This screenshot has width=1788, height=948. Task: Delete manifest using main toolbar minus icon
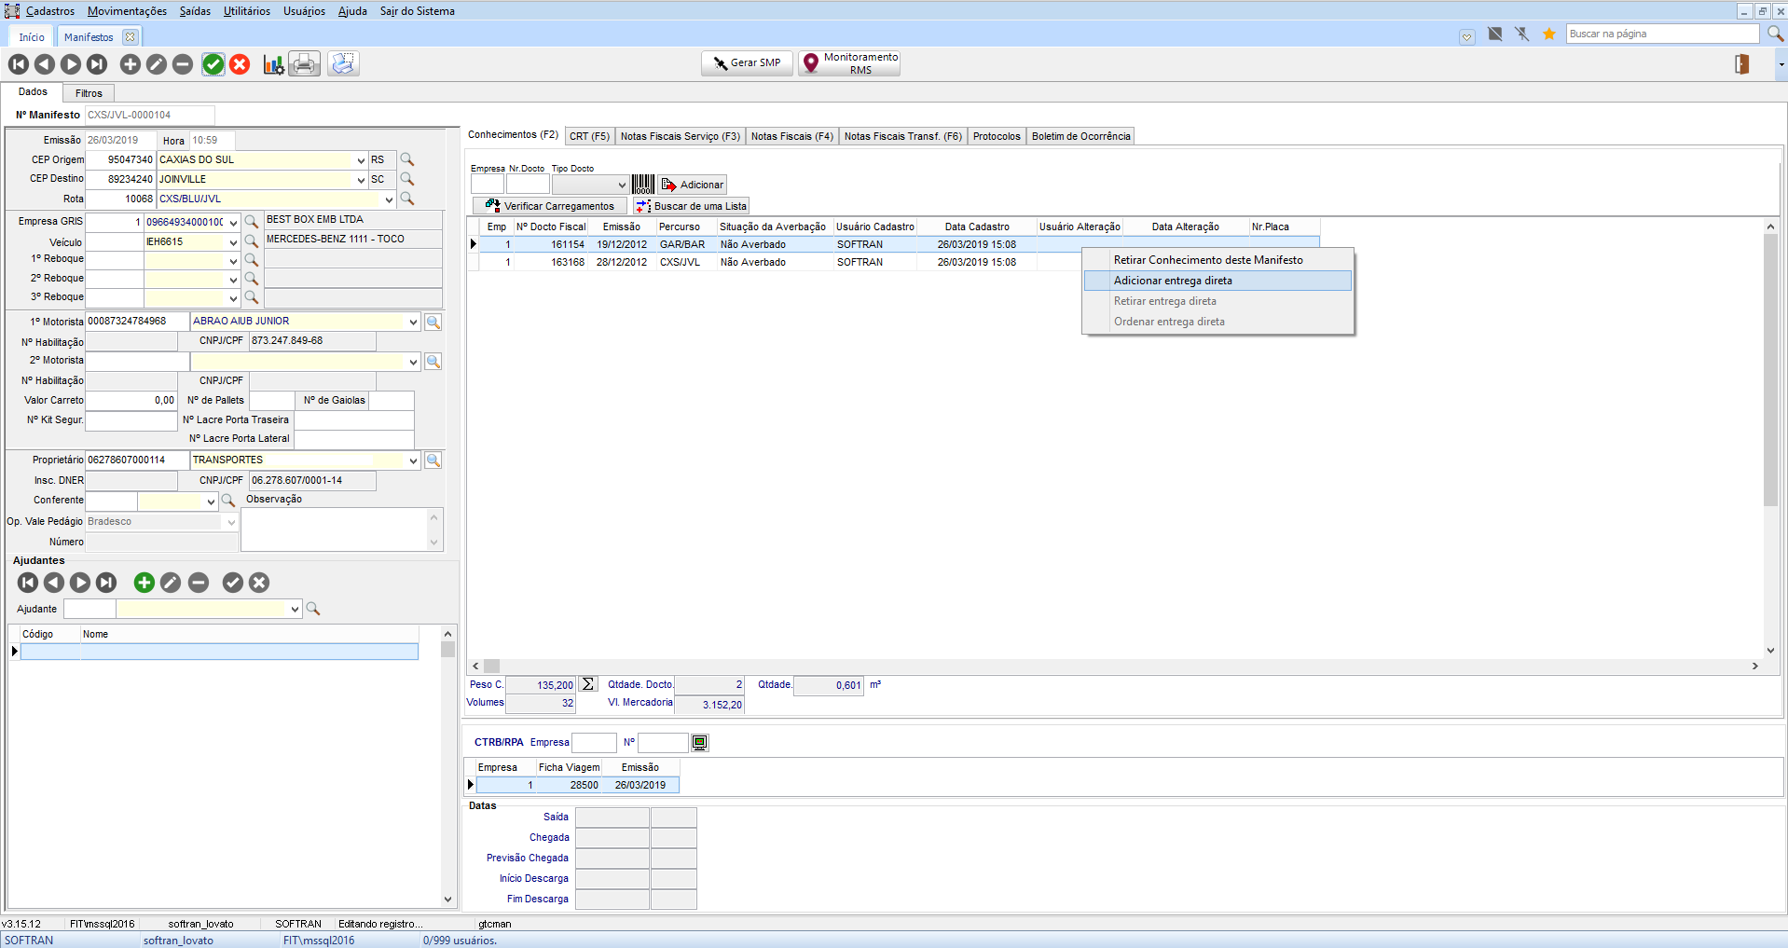pyautogui.click(x=183, y=64)
